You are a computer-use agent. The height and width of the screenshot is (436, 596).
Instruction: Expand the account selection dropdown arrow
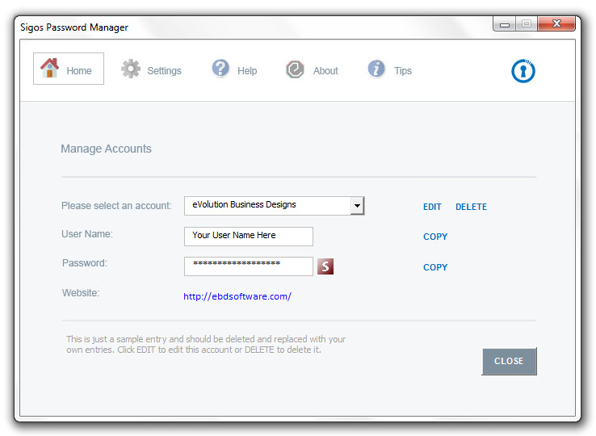(357, 206)
